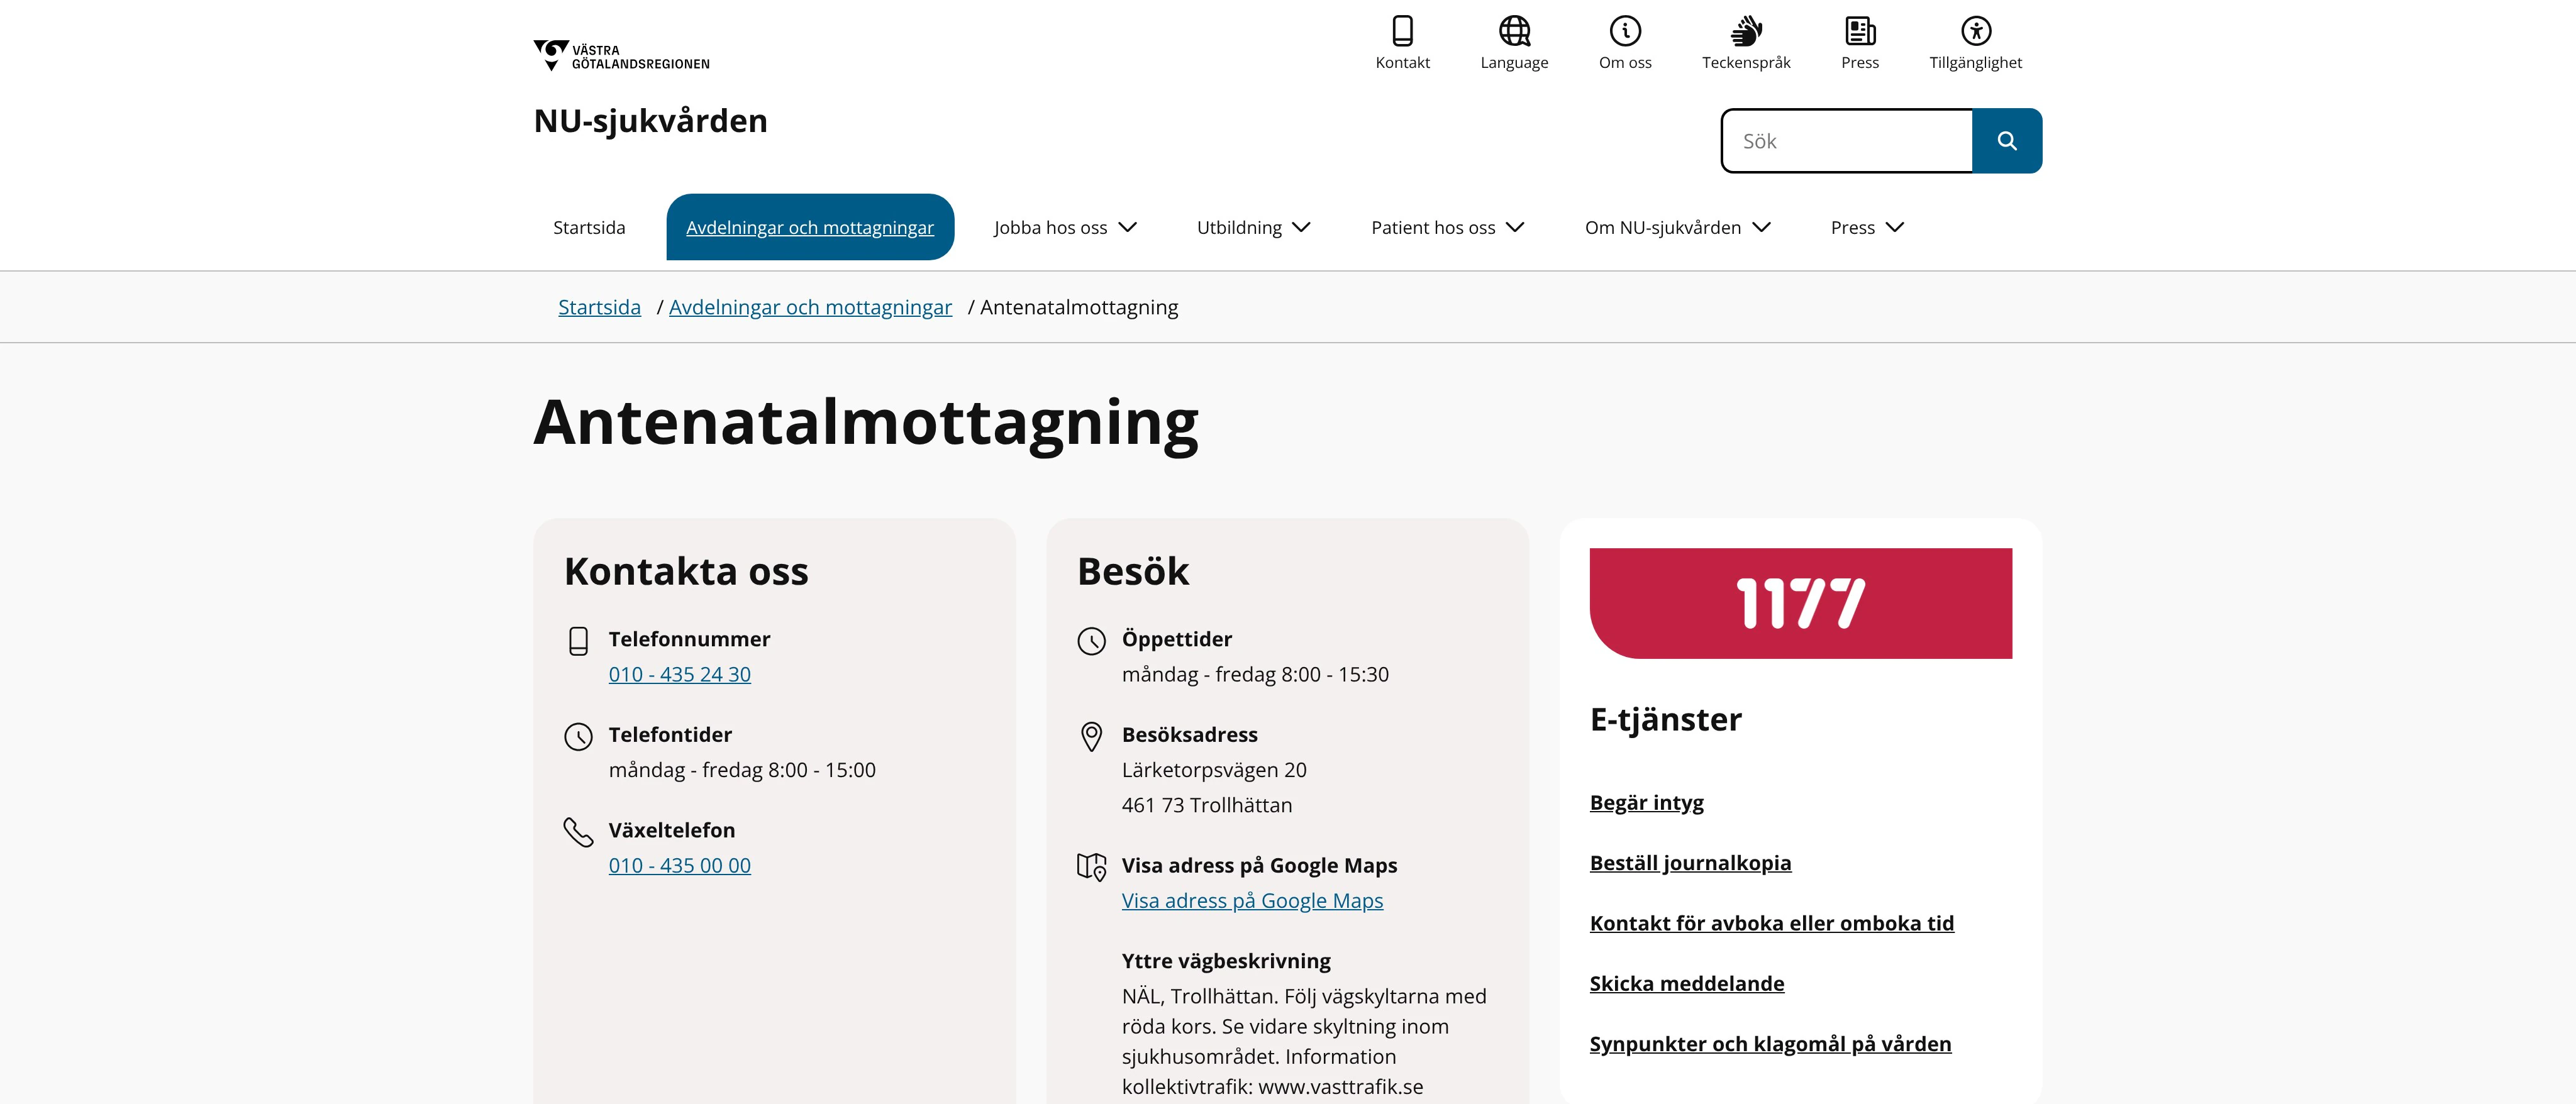Click Avdelningar och mottagningar breadcrumb link

[810, 308]
